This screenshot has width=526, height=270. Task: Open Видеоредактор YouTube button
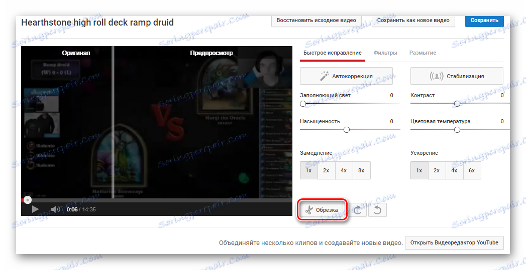tap(454, 242)
